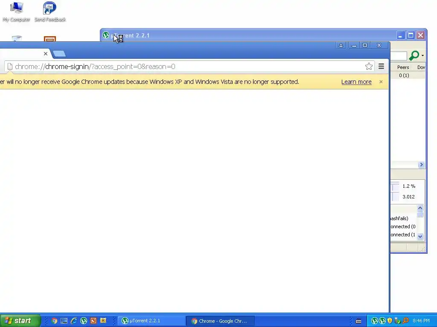
Task: Open the Chrome profile person button
Action: tap(341, 45)
